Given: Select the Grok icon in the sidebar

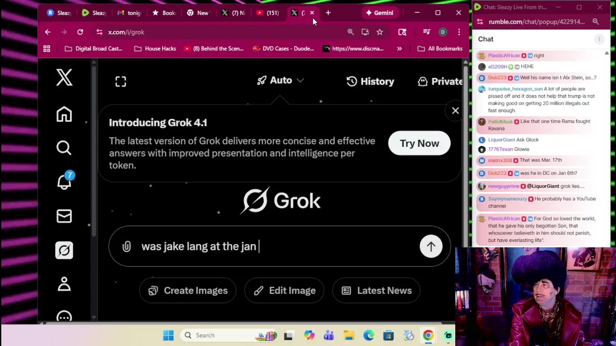Looking at the screenshot, I should pyautogui.click(x=64, y=250).
